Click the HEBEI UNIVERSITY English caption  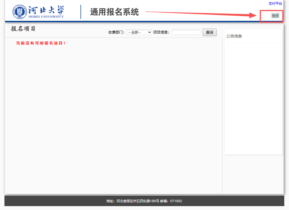[46, 17]
